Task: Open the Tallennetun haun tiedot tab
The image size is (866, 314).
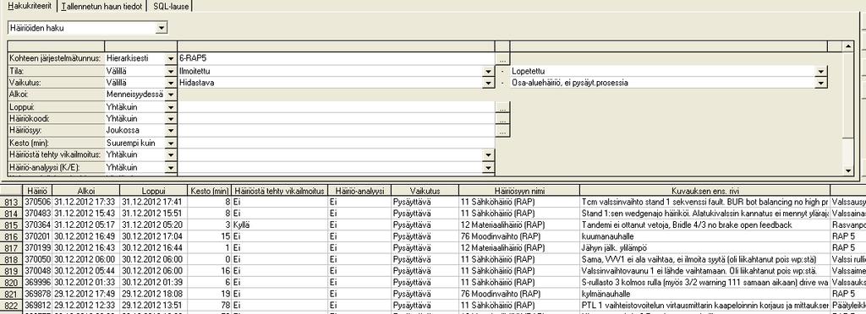Action: click(x=102, y=6)
